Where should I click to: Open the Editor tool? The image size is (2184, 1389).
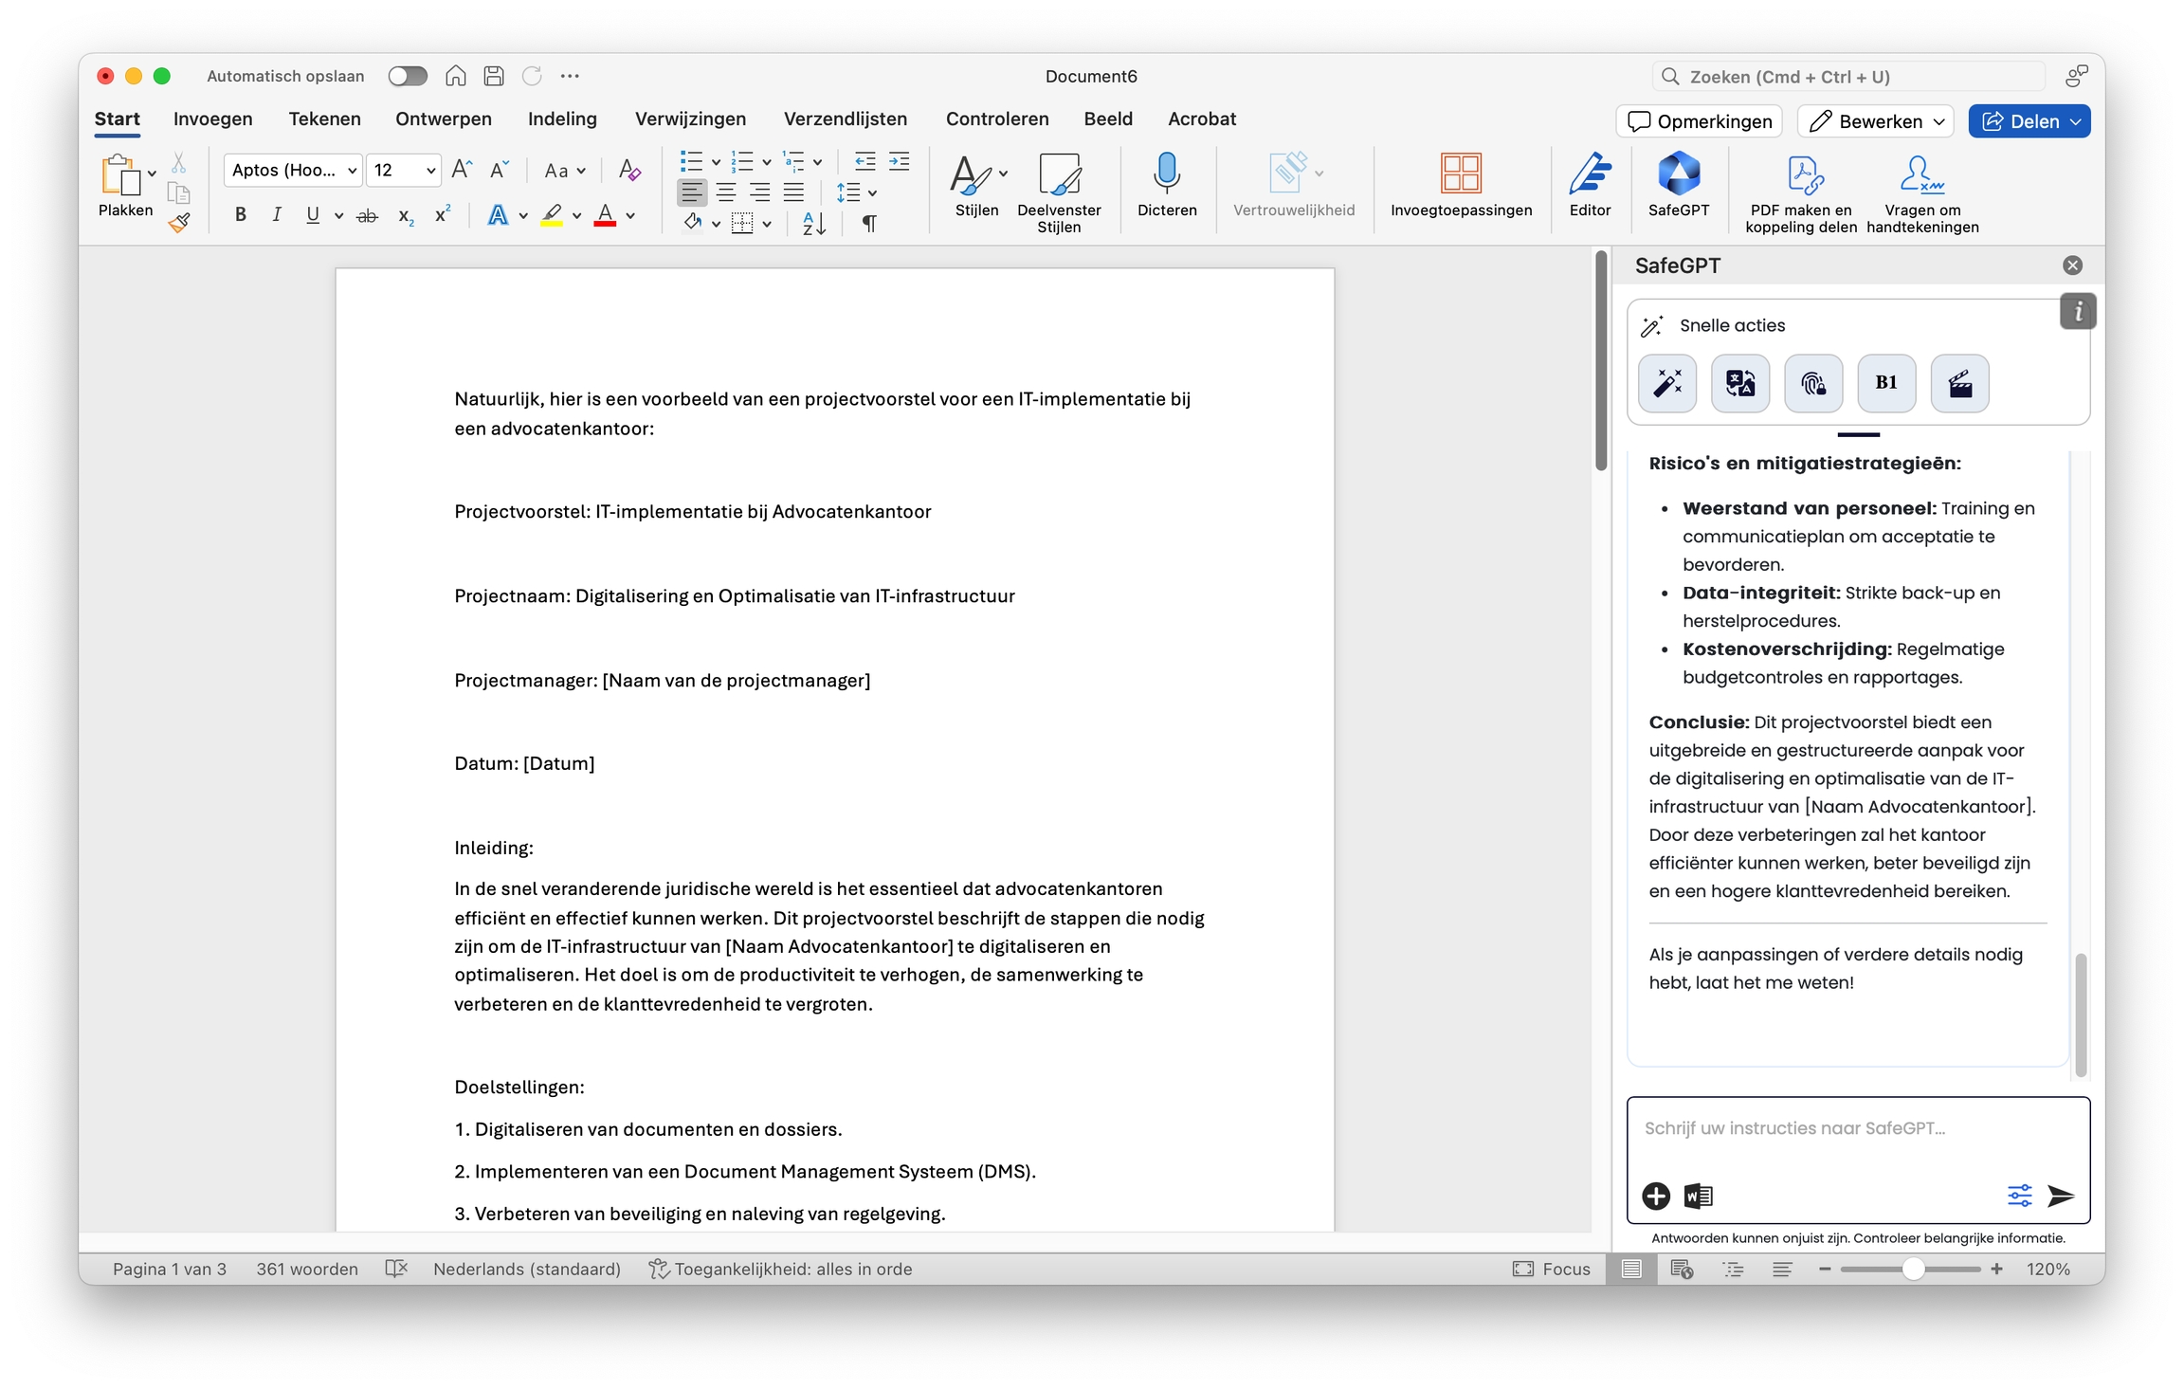click(1590, 185)
